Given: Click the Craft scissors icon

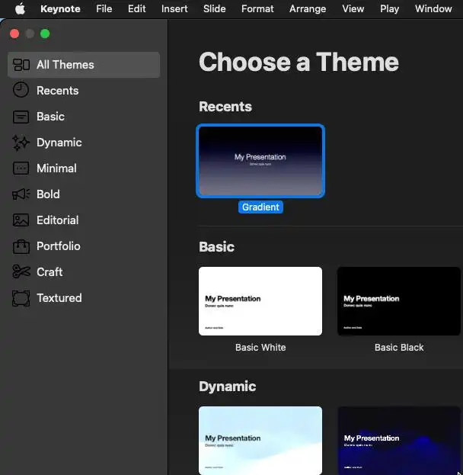Looking at the screenshot, I should 21,271.
